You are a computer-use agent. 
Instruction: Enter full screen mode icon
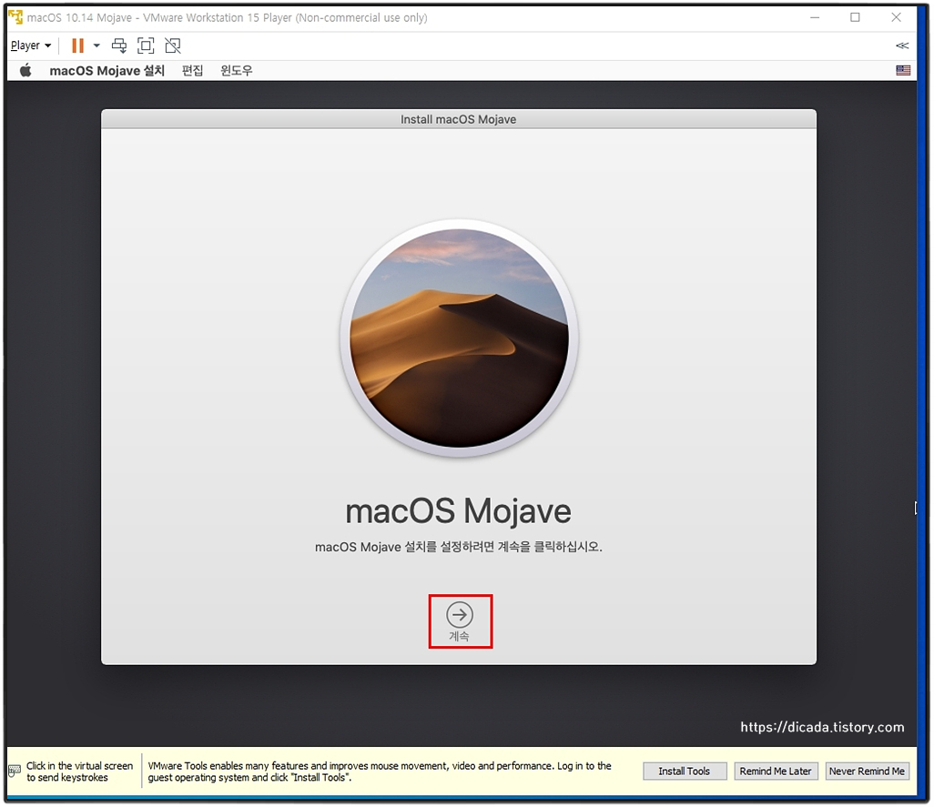tap(146, 45)
